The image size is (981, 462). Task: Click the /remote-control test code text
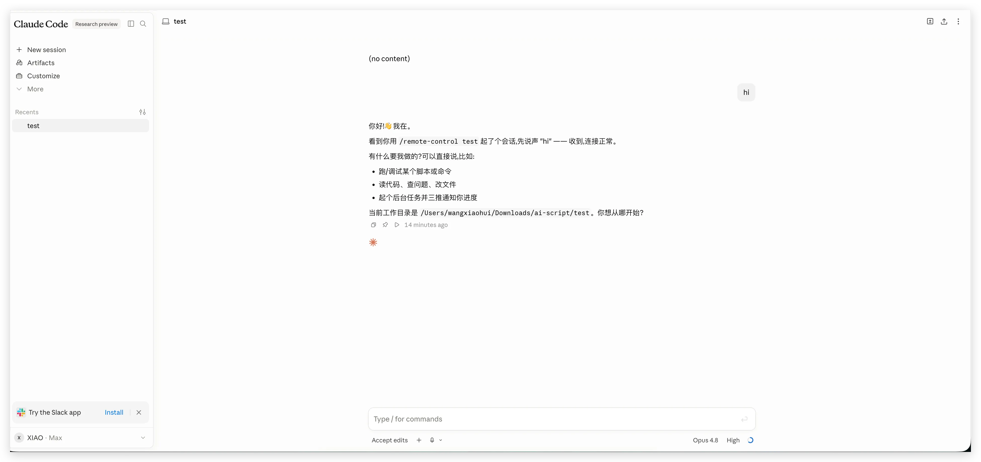438,142
